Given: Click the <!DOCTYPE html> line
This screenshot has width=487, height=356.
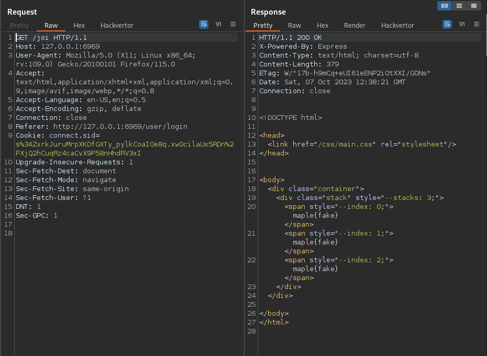Looking at the screenshot, I should tap(291, 118).
